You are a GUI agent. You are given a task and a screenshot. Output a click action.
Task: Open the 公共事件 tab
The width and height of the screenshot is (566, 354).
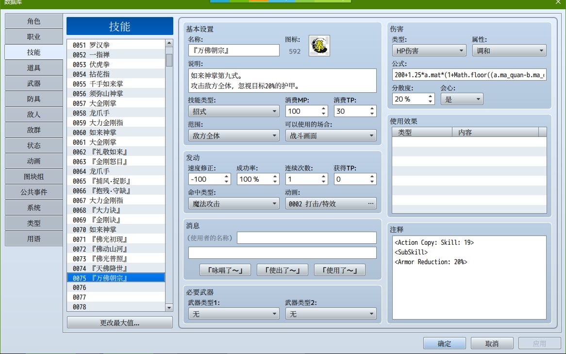tap(33, 192)
